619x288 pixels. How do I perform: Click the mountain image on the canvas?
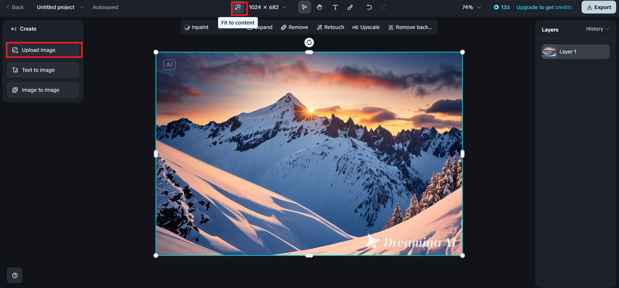pyautogui.click(x=309, y=153)
